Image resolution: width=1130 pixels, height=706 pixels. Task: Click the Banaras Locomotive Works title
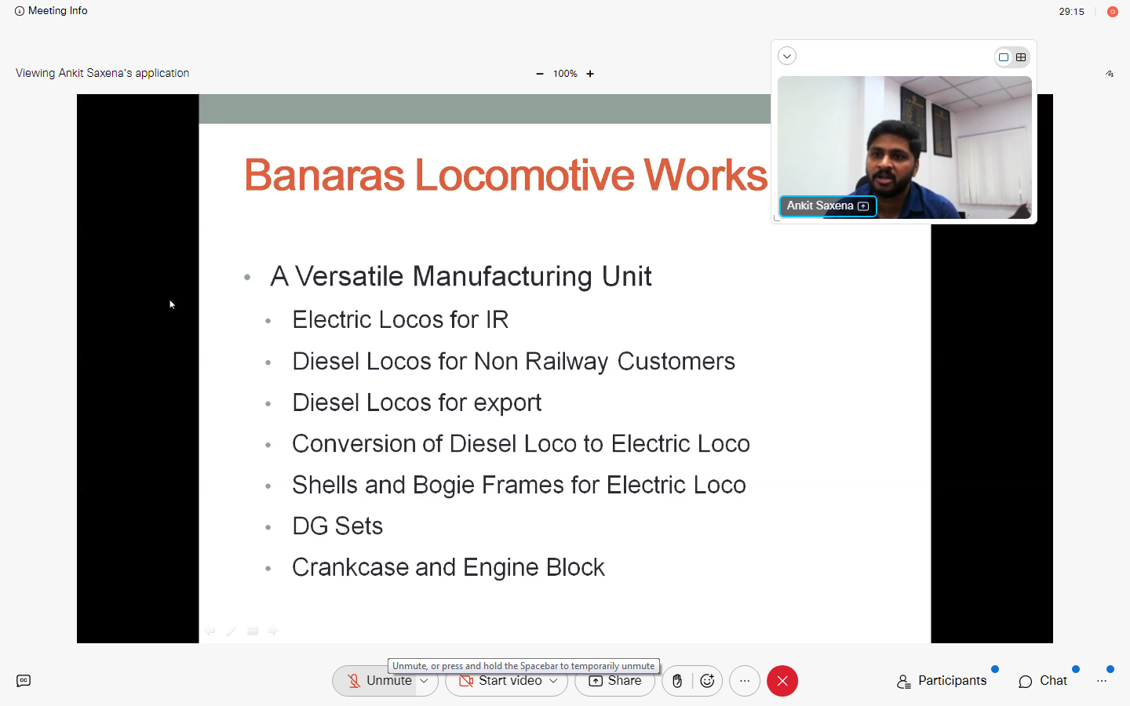point(505,174)
